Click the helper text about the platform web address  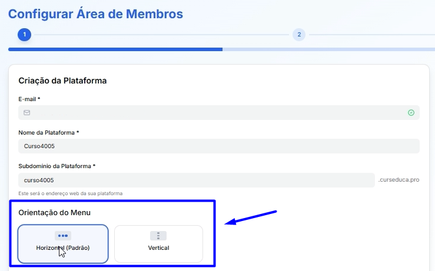coord(71,193)
